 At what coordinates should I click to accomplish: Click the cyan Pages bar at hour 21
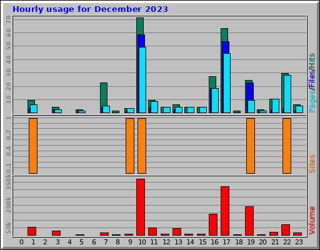point(276,106)
